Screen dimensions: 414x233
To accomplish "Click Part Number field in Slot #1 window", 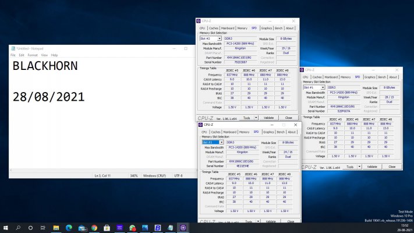I will click(x=344, y=107).
